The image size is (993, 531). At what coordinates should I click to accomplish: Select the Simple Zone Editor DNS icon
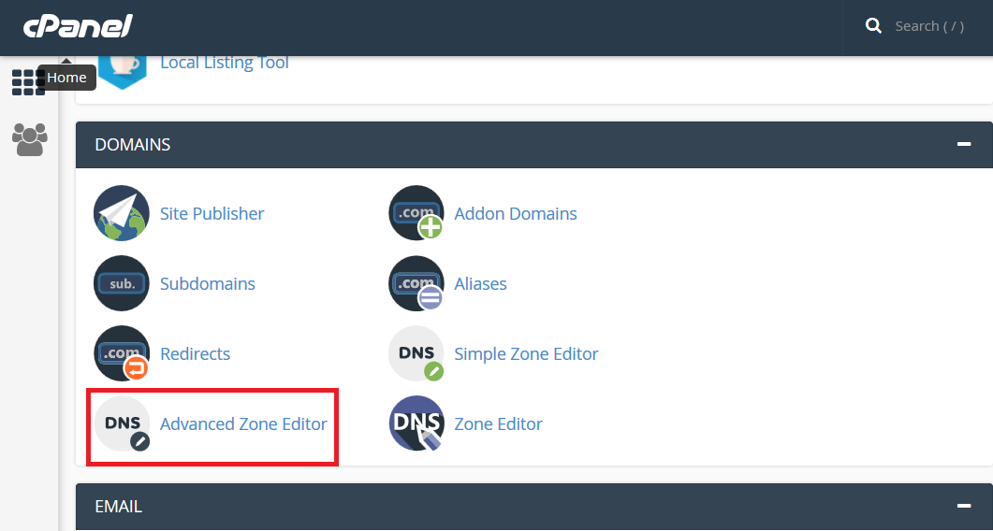tap(416, 353)
